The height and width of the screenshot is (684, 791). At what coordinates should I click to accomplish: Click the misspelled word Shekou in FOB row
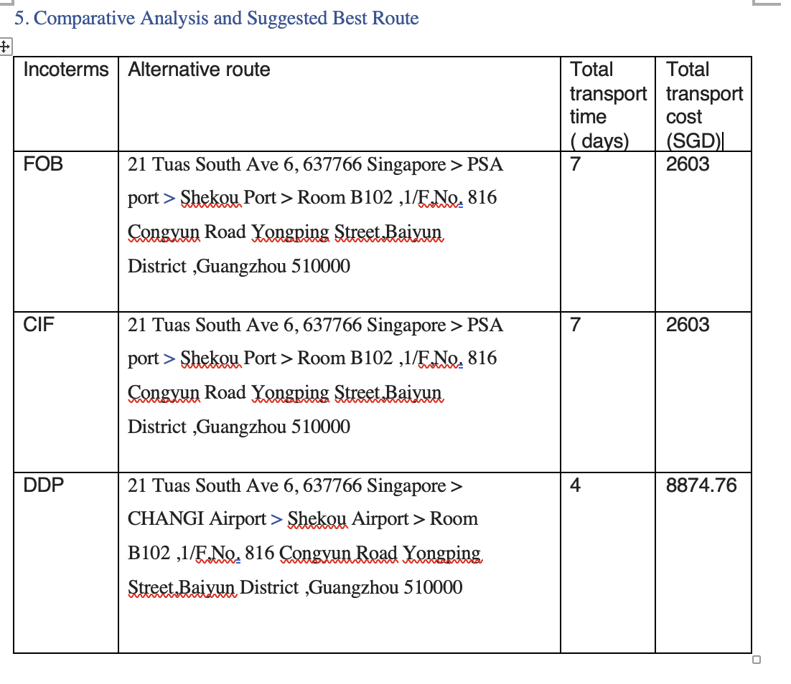210,197
